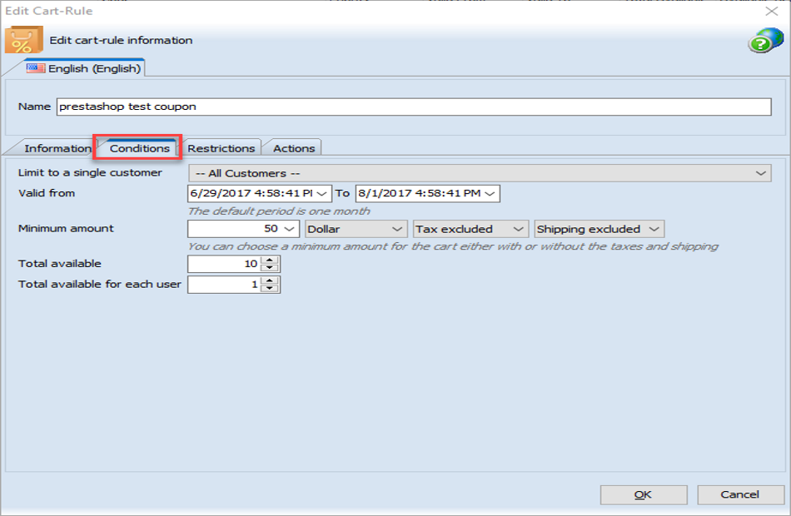This screenshot has height=516, width=791.
Task: Open the Dollar currency dropdown
Action: pyautogui.click(x=356, y=229)
